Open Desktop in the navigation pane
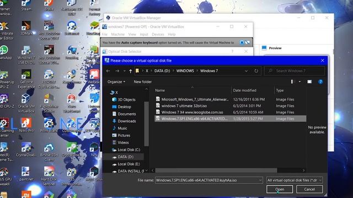This screenshot has width=353, height=198. [x=121, y=107]
